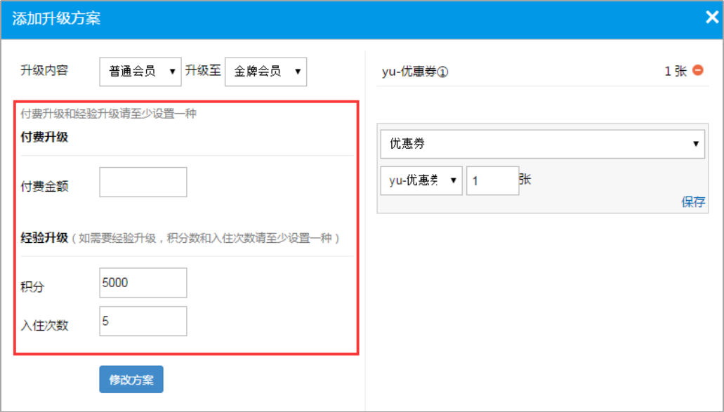Open the 普通会员 membership level dropdown
Screen dimensions: 724x412
[x=139, y=72]
